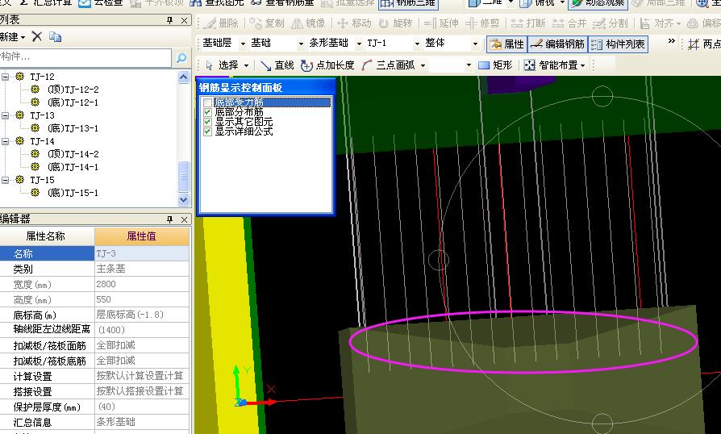The width and height of the screenshot is (721, 434).
Task: Select the 旋转 rotate tool
Action: (x=396, y=23)
